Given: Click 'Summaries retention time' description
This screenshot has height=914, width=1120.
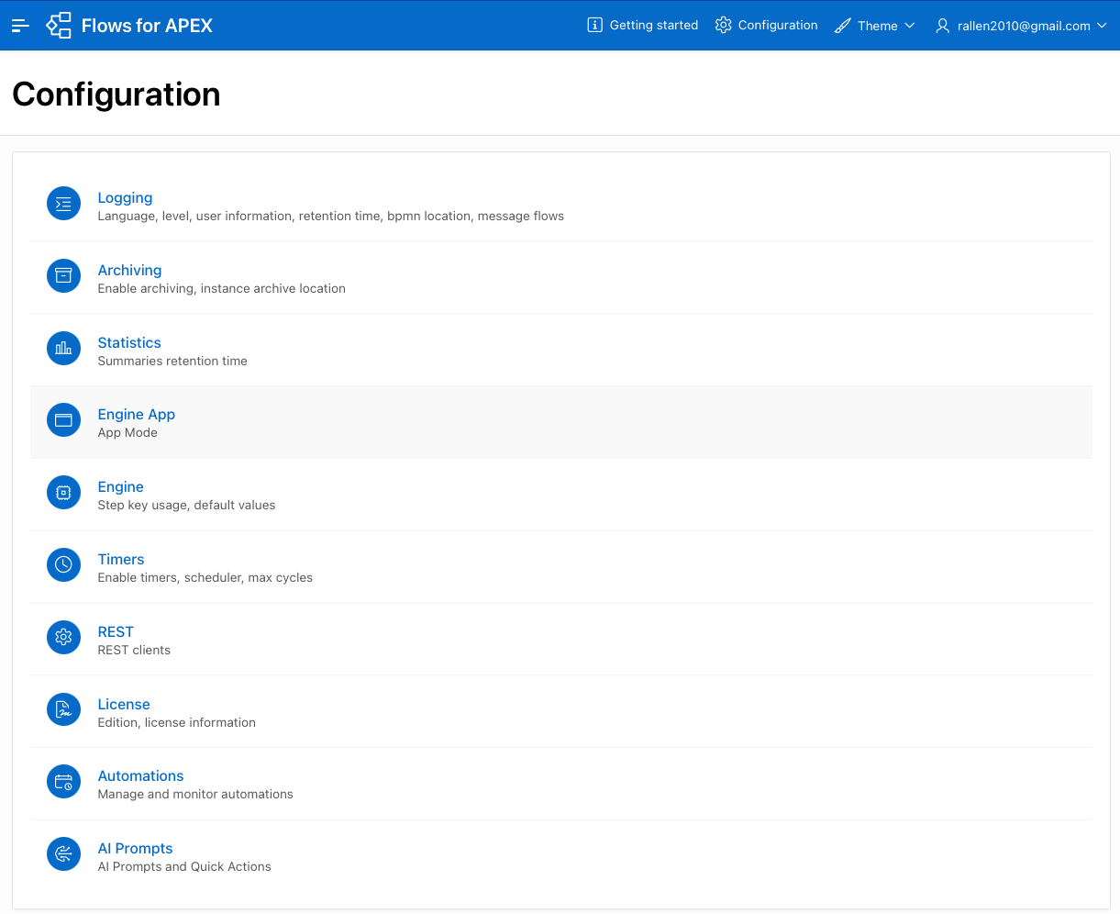Looking at the screenshot, I should [172, 362].
